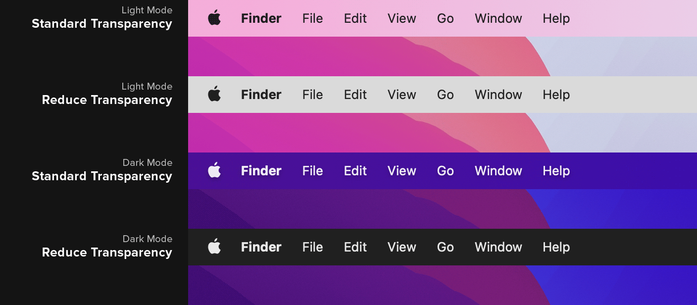Open Window menu in Dark Mode Standard Transparency bar

[498, 171]
